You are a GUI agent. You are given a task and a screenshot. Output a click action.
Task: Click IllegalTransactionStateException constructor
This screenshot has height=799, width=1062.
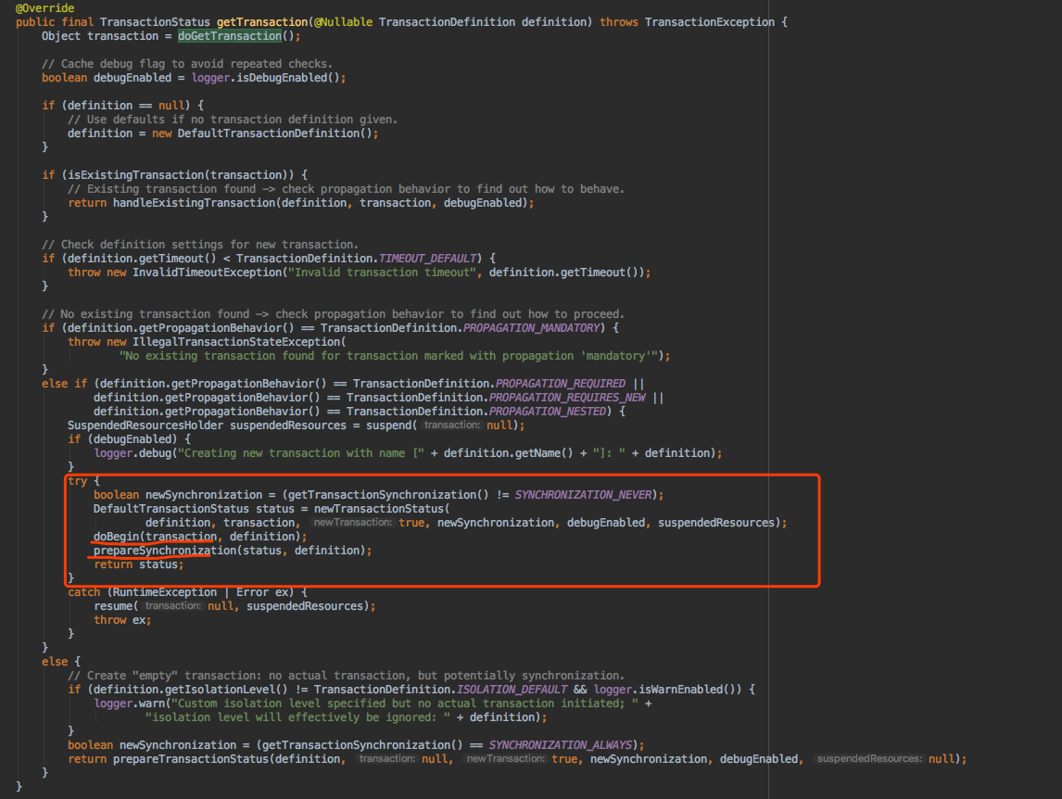point(235,342)
